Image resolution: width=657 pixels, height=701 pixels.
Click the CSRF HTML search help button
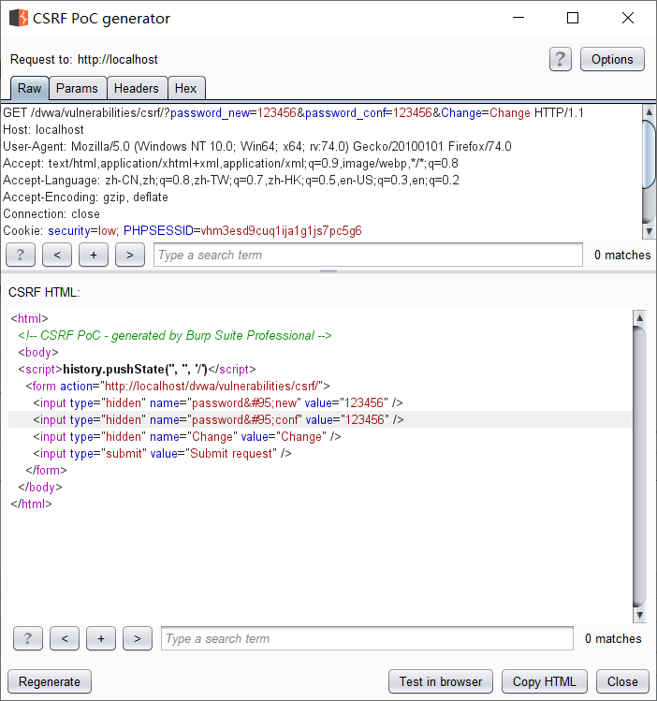(x=28, y=638)
